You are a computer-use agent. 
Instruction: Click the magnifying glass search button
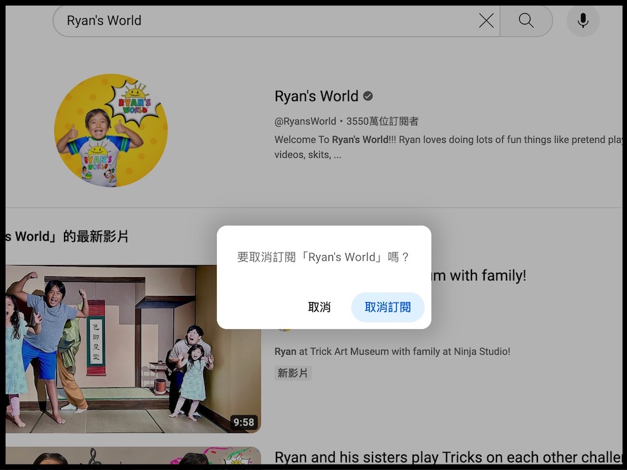point(526,21)
